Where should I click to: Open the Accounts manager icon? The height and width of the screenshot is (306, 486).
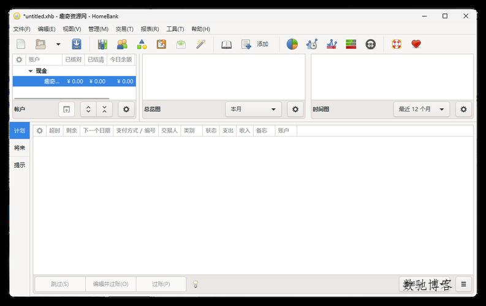click(x=102, y=44)
